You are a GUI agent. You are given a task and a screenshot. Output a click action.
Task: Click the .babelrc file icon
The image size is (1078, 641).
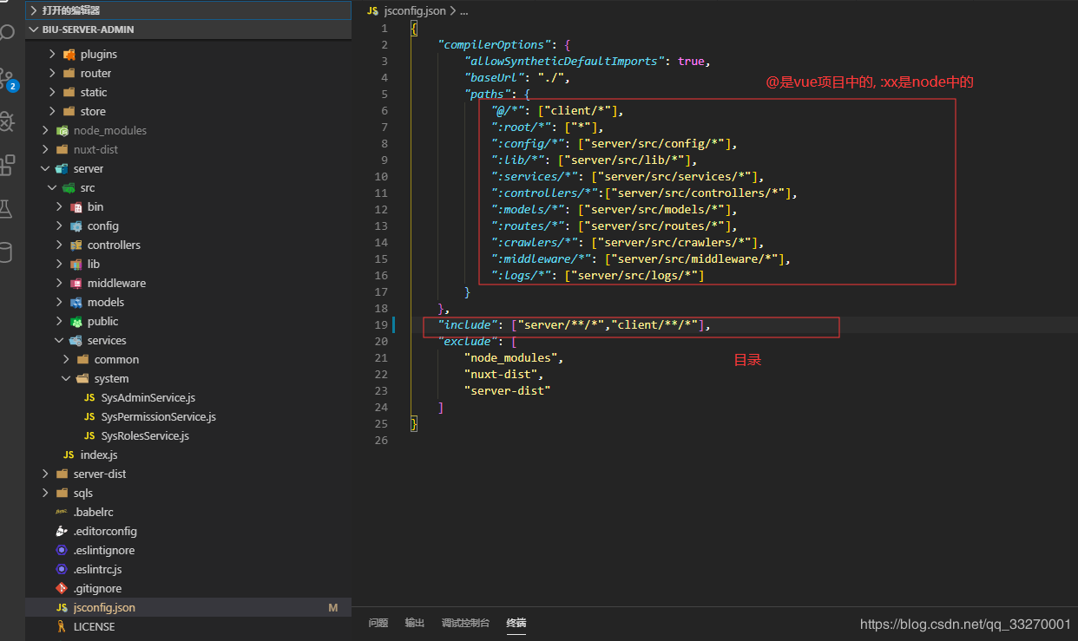[x=62, y=512]
